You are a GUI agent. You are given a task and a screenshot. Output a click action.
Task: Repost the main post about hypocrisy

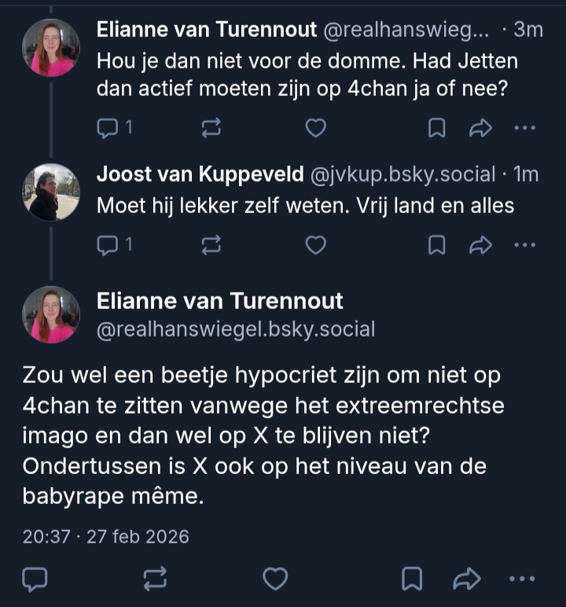click(x=155, y=579)
